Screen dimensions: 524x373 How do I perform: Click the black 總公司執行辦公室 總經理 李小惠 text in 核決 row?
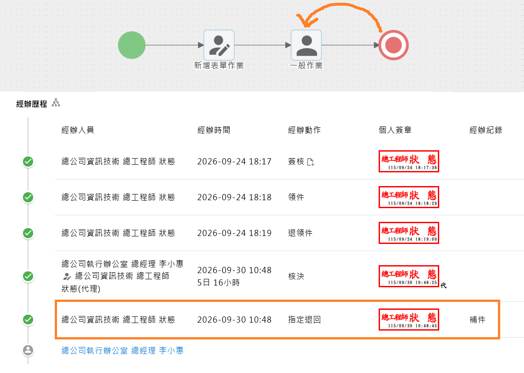click(x=122, y=264)
